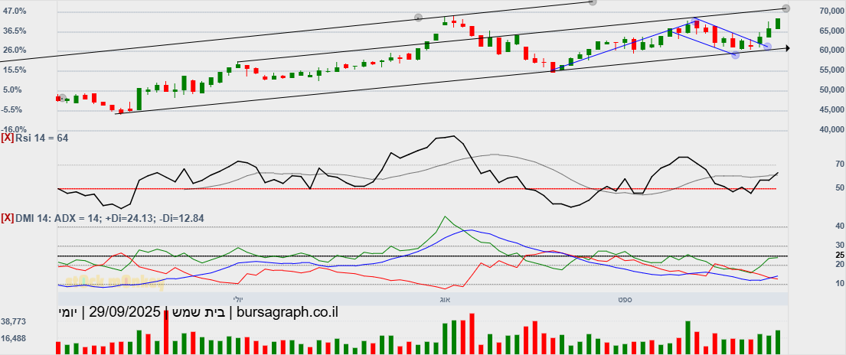Click the 55,000 price axis label

click(831, 70)
